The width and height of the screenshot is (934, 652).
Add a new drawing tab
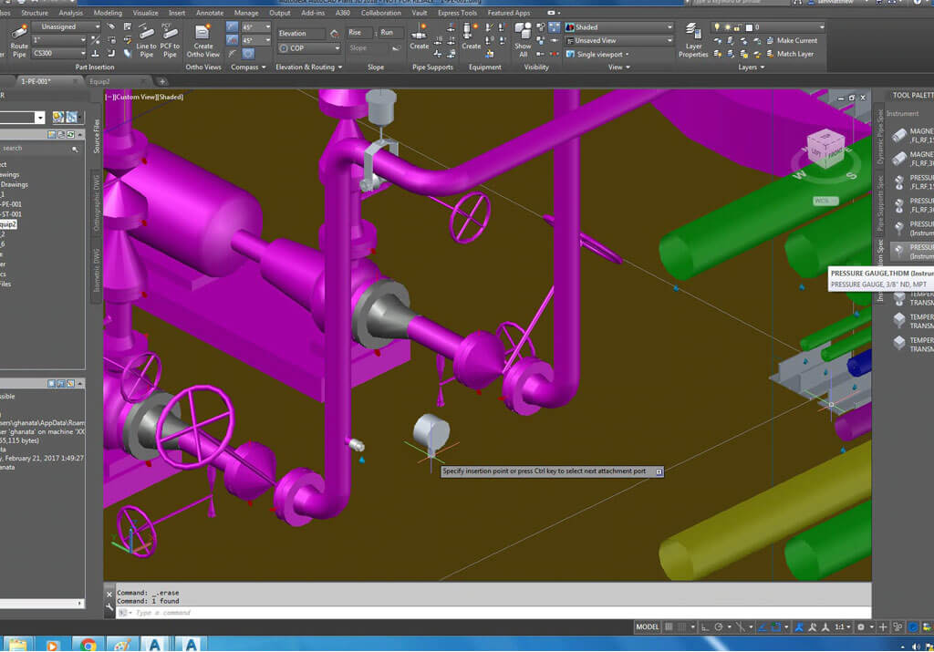[x=162, y=81]
